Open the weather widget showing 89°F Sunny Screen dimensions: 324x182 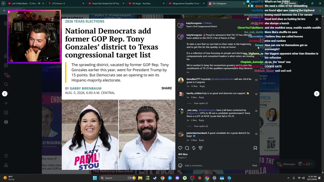(9, 178)
